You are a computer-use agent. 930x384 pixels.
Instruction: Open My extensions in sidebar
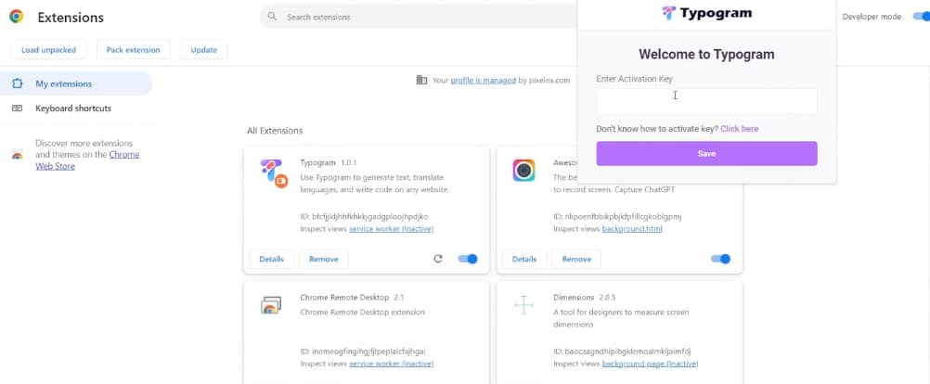[63, 83]
